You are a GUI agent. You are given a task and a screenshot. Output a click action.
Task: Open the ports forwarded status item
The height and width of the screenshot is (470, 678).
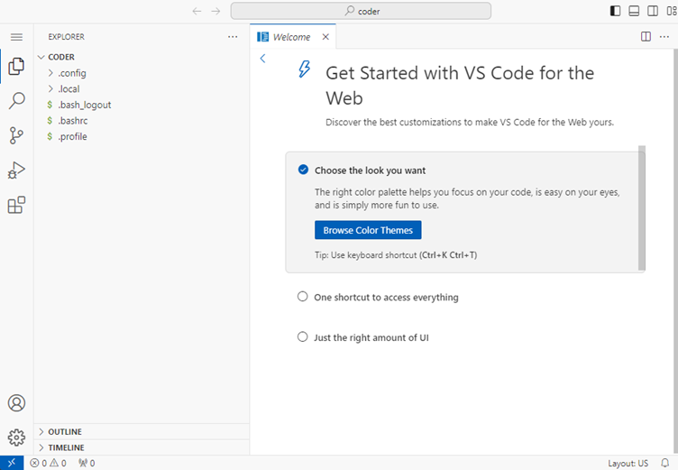pyautogui.click(x=87, y=463)
